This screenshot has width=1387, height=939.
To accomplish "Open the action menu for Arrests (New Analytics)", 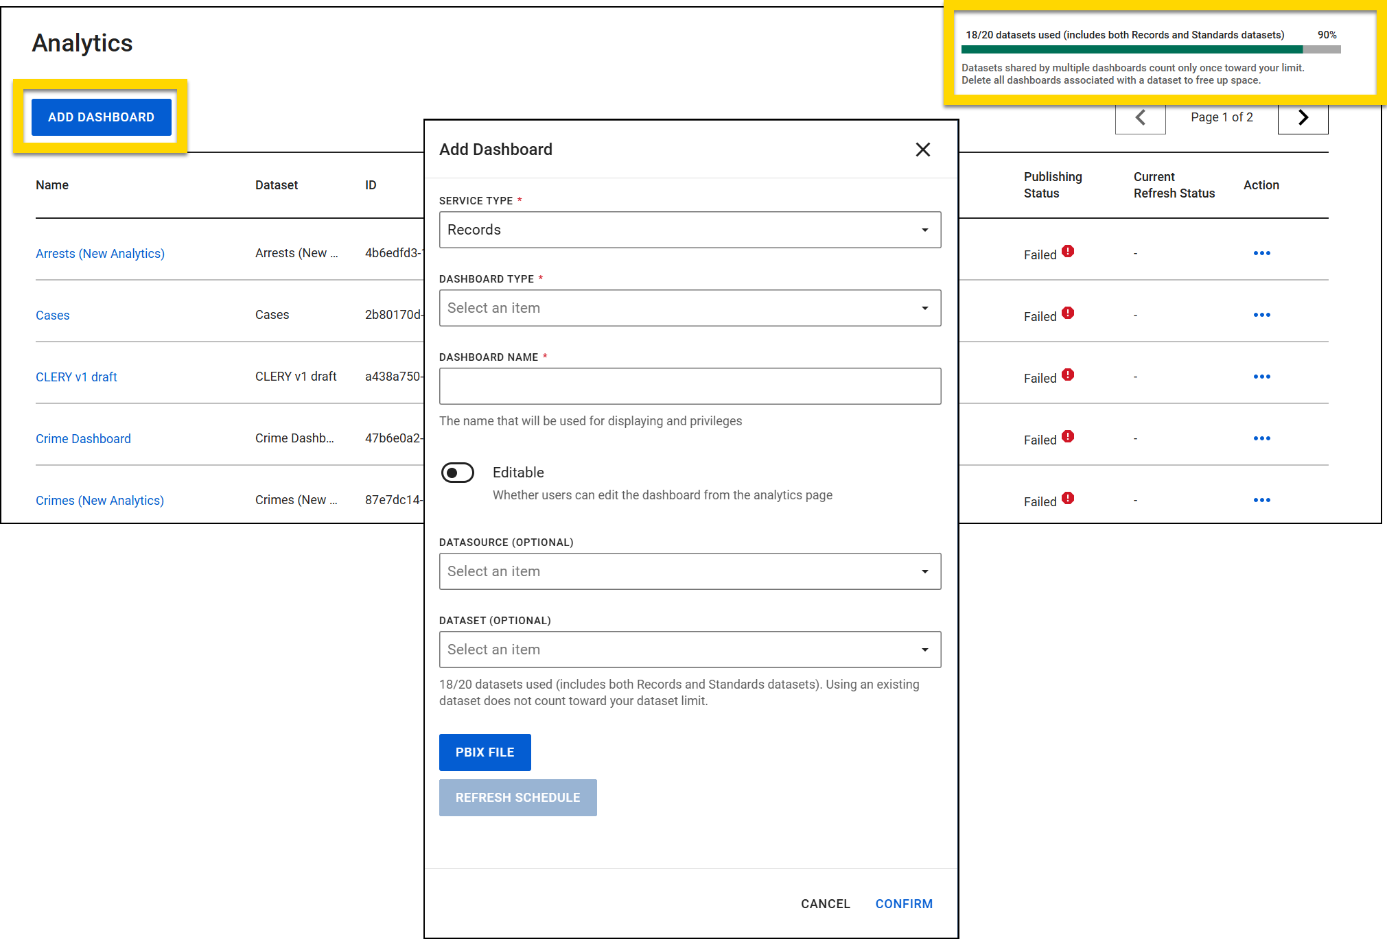I will (1261, 253).
